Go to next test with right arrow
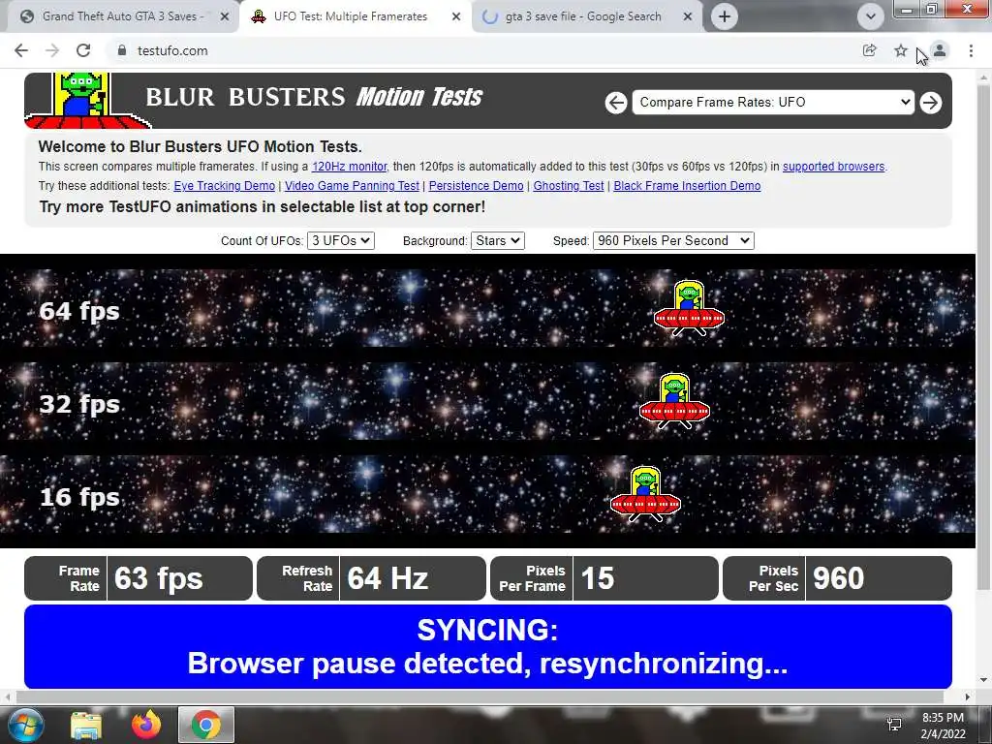 pos(931,103)
